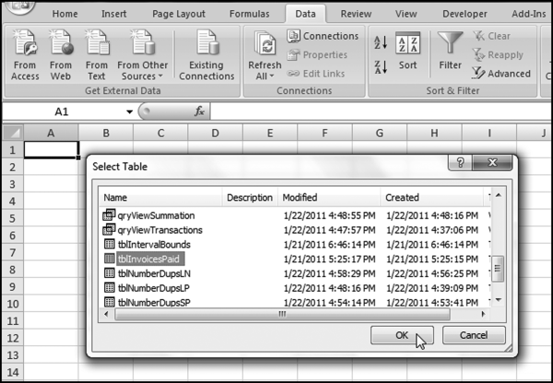The width and height of the screenshot is (553, 383).
Task: Sort list by Name column header
Action: pyautogui.click(x=160, y=197)
